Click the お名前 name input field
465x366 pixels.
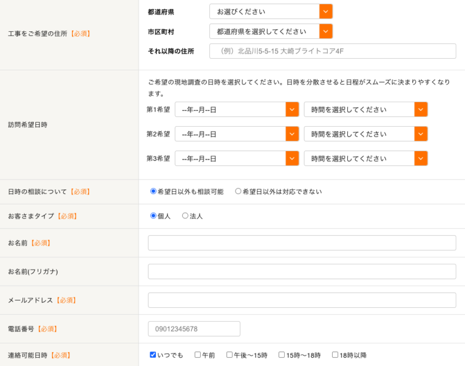[x=301, y=243]
